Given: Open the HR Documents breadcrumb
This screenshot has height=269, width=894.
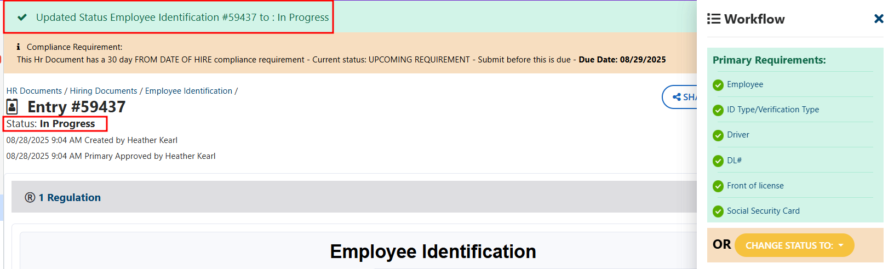Looking at the screenshot, I should click(34, 91).
